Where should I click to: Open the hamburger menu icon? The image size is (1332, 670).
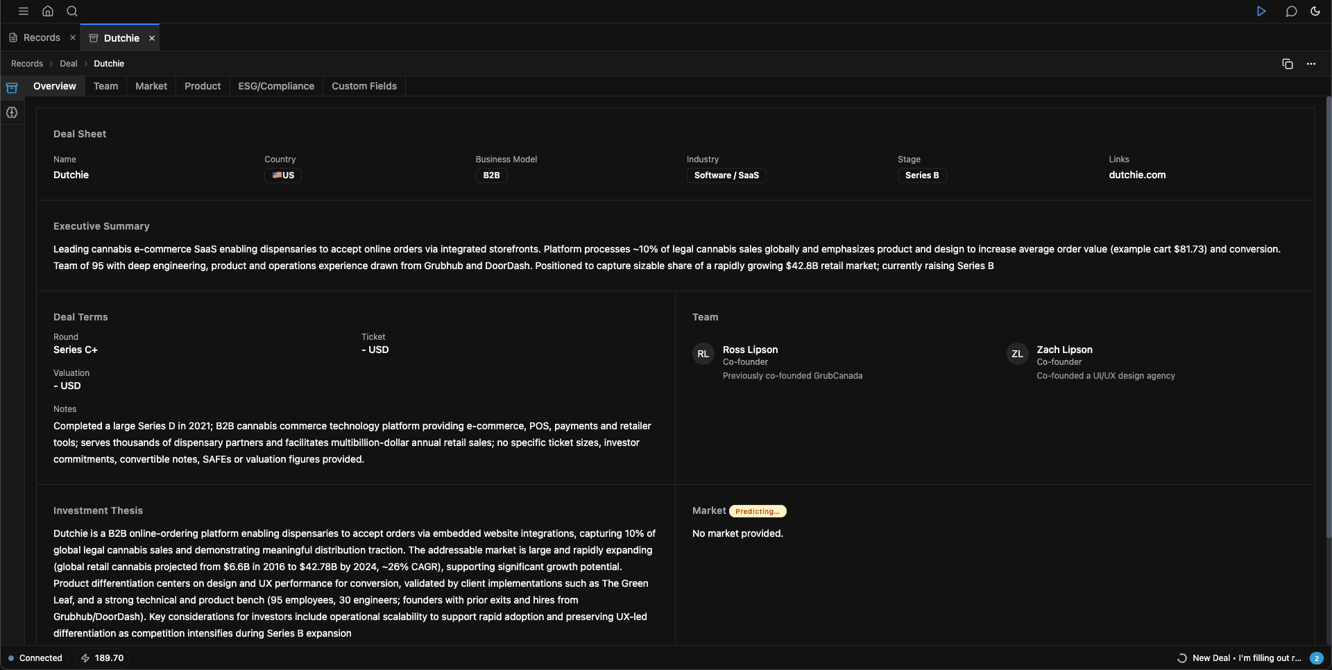pyautogui.click(x=24, y=11)
